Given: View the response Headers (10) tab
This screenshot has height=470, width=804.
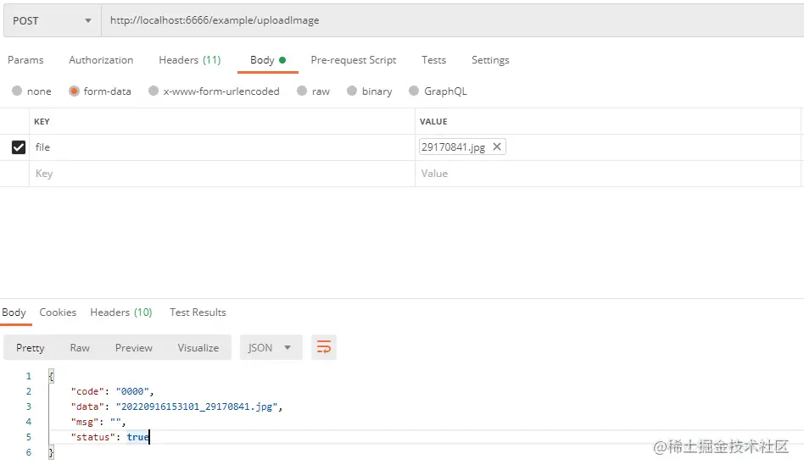Looking at the screenshot, I should [121, 312].
